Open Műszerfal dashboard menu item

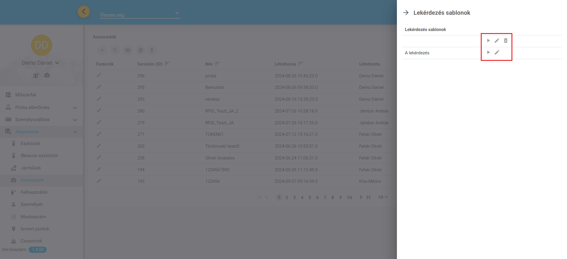(x=41, y=95)
